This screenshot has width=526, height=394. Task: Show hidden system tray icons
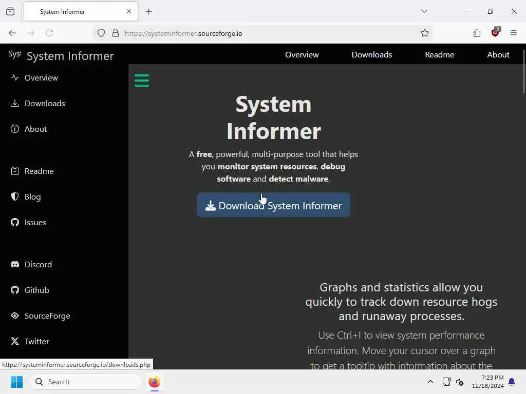[x=430, y=382]
